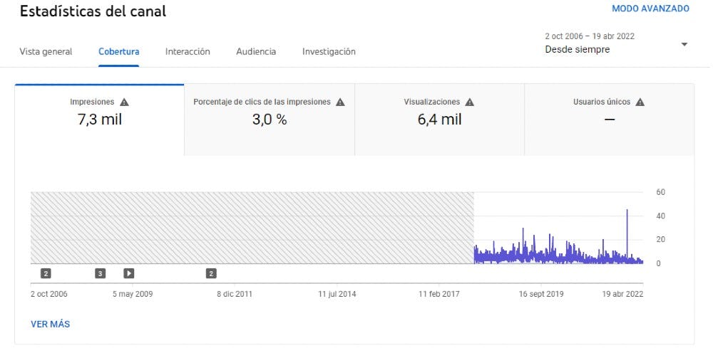This screenshot has width=713, height=348.
Task: Click the first '2' marker near 2006
Action: pyautogui.click(x=46, y=273)
